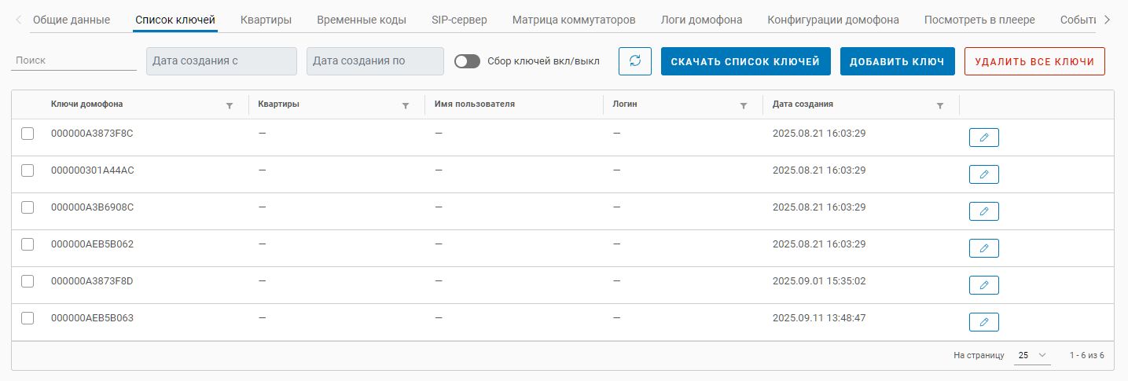
Task: Edit key 000000A3873F8C with pencil icon
Action: [x=983, y=137]
